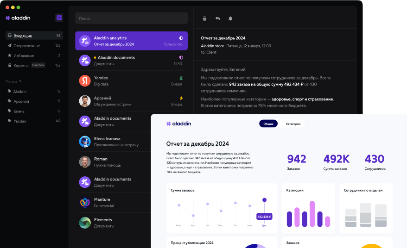Click the Сотрудники по отделам chart card
407x248 pixels.
tap(366, 208)
